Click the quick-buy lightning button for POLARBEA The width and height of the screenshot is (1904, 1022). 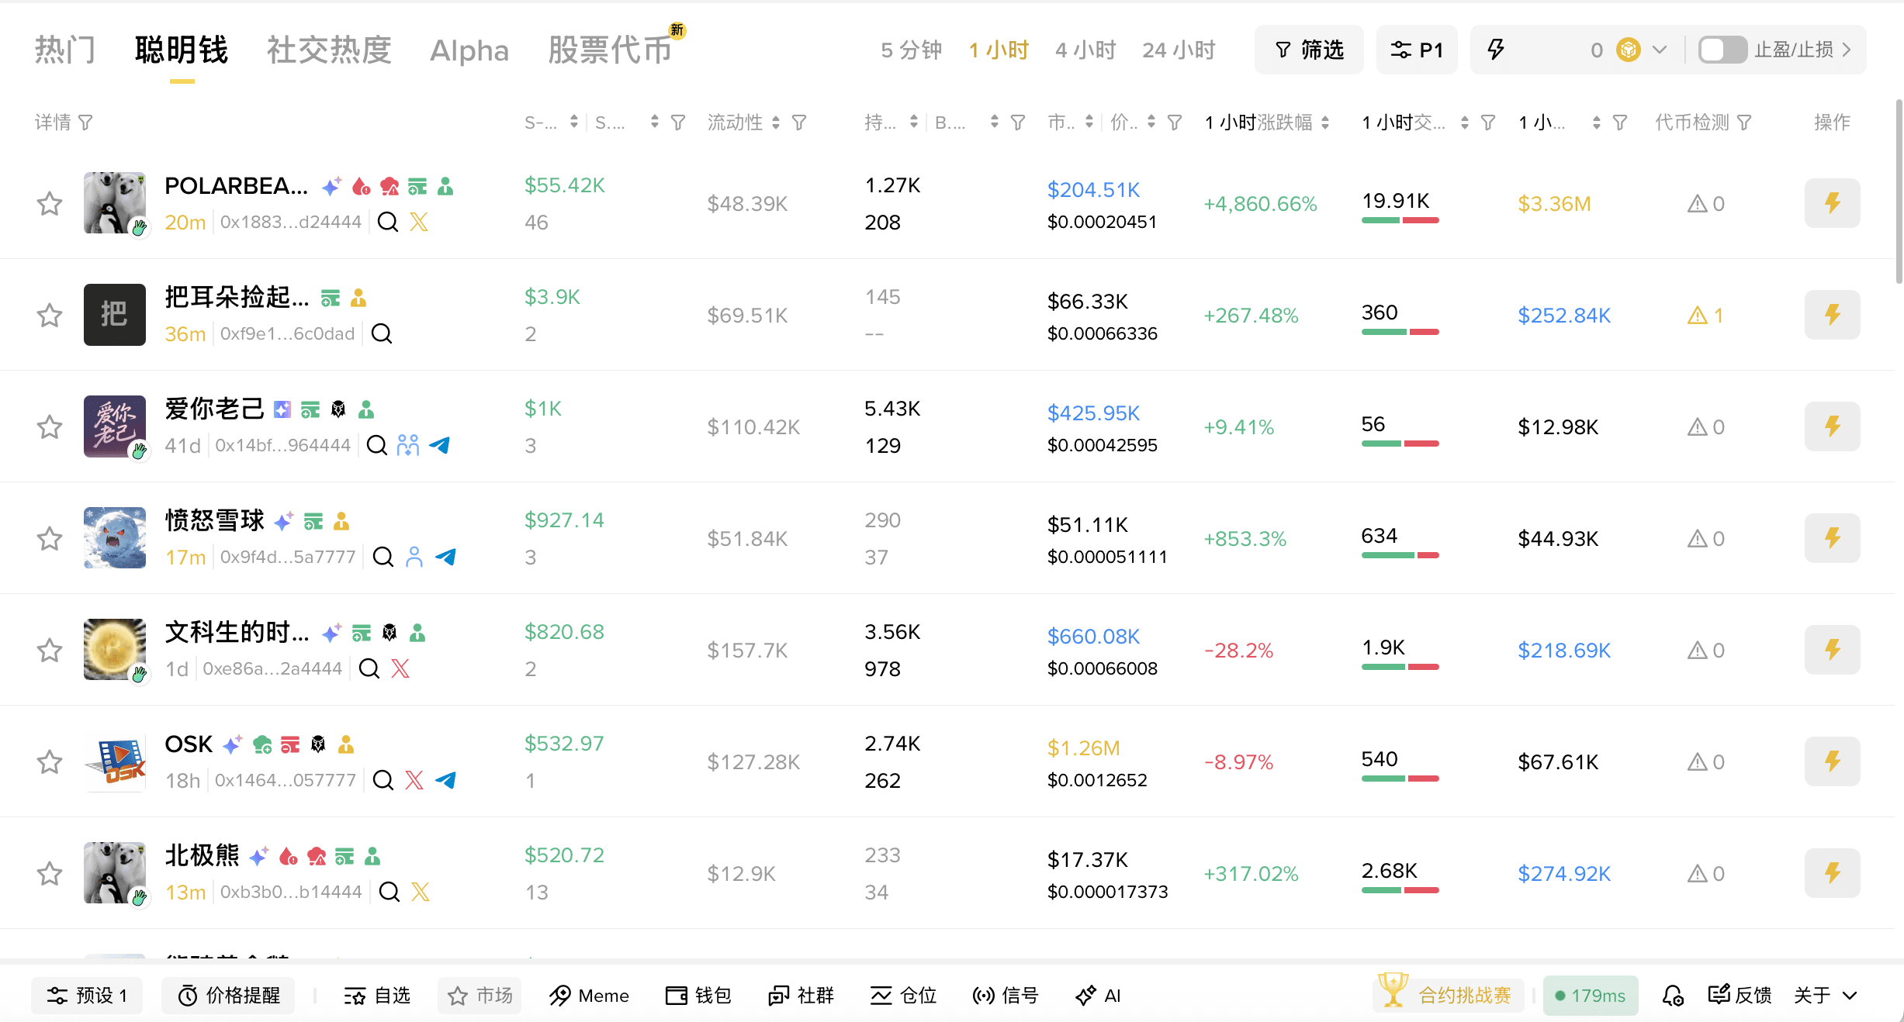coord(1831,203)
